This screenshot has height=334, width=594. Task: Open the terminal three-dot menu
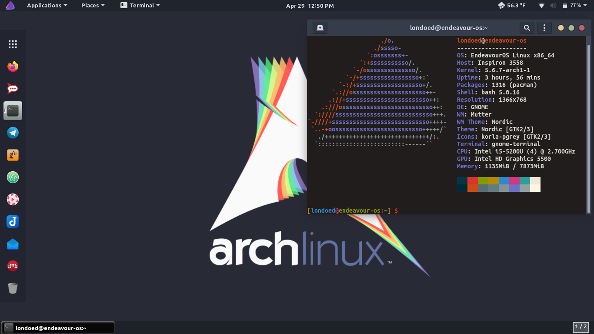coord(544,28)
